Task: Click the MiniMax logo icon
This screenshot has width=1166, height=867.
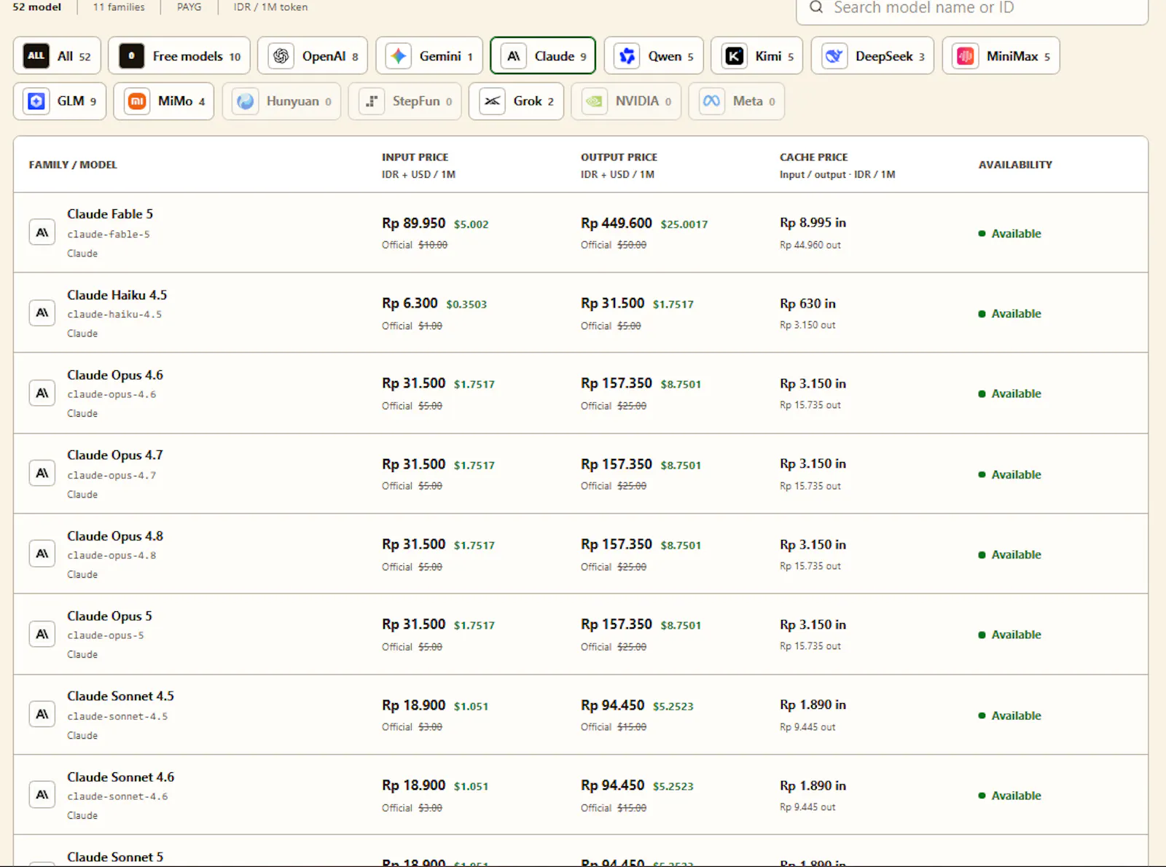Action: 966,56
